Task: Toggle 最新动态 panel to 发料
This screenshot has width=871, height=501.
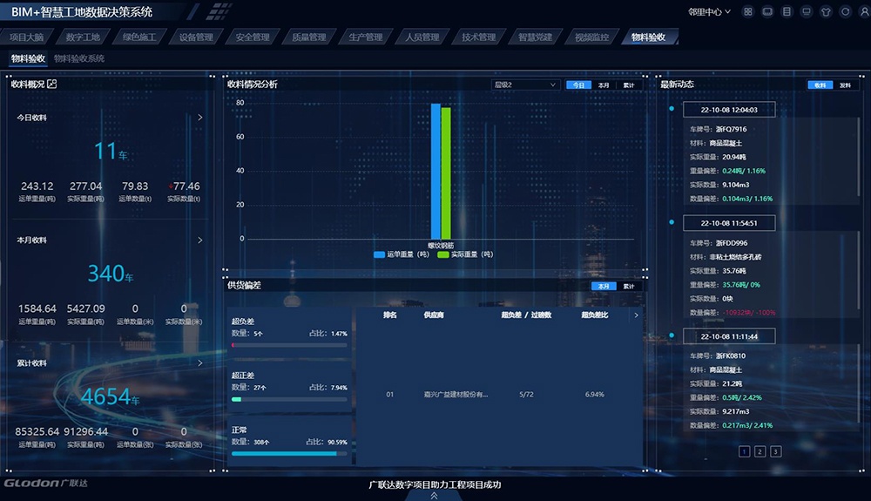Action: pos(845,85)
